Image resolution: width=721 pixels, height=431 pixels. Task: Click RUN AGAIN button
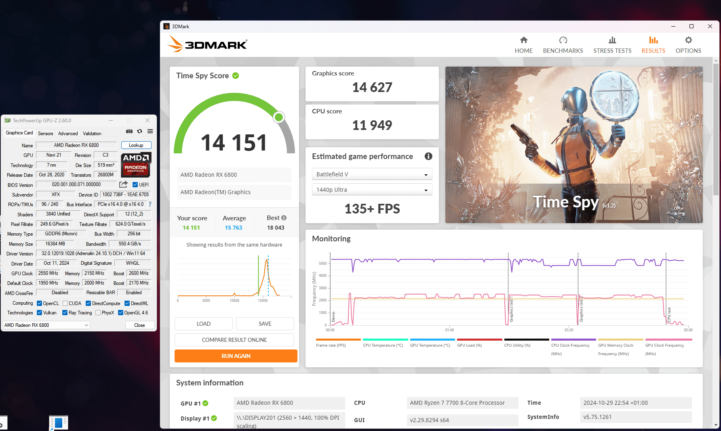click(x=236, y=356)
